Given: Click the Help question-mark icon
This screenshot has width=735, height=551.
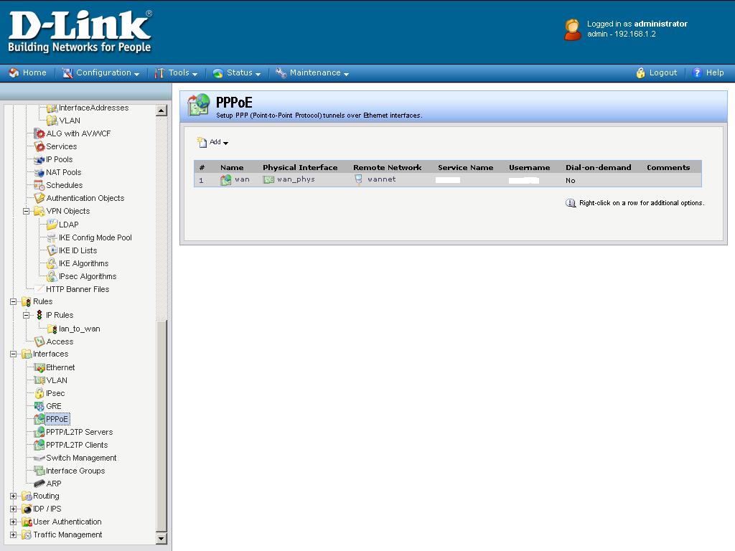Looking at the screenshot, I should click(x=696, y=72).
